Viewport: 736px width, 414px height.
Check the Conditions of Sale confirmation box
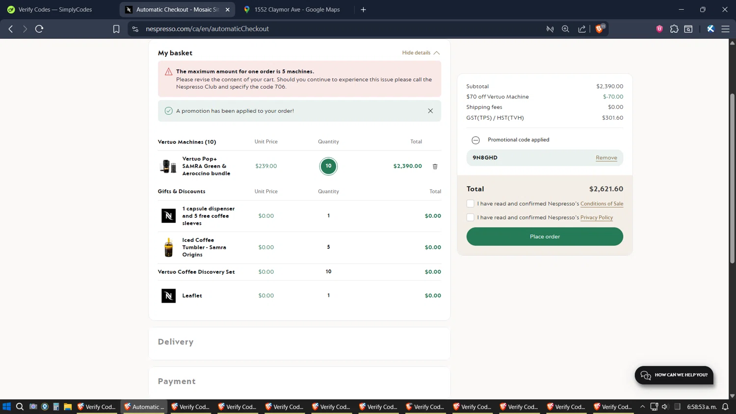(x=470, y=204)
